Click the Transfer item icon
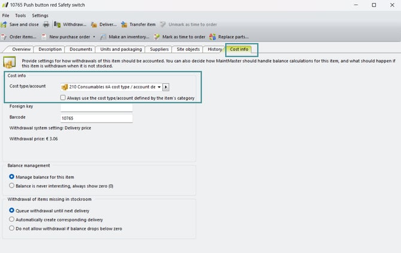 (124, 25)
